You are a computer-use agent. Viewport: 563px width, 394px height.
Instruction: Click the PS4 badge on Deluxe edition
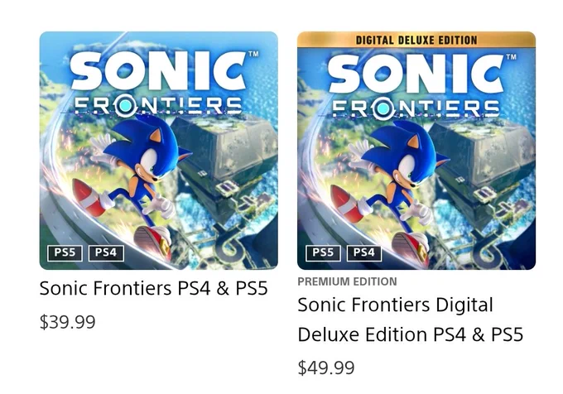(x=364, y=253)
